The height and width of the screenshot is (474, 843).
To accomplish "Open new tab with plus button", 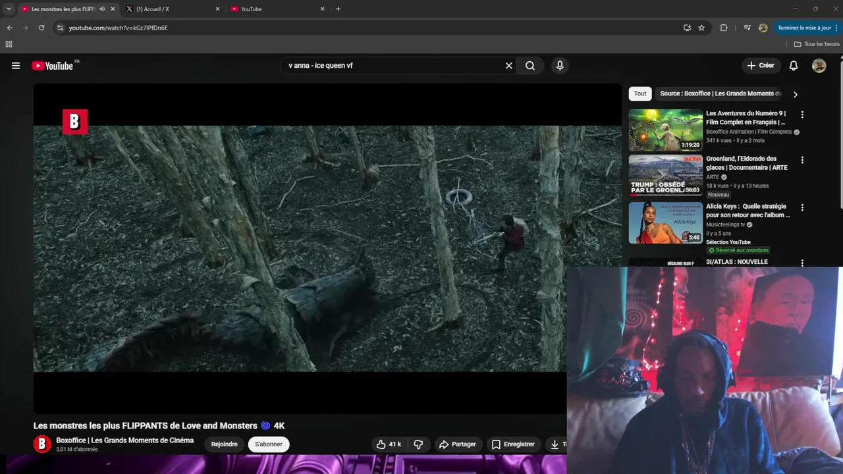I will [339, 9].
